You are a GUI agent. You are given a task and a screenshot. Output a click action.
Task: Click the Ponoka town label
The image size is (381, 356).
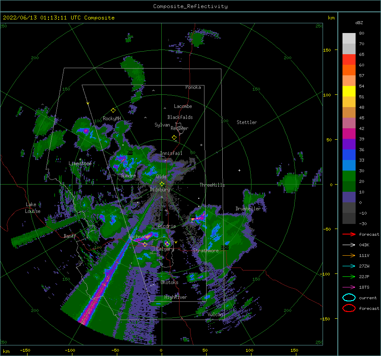click(x=193, y=87)
